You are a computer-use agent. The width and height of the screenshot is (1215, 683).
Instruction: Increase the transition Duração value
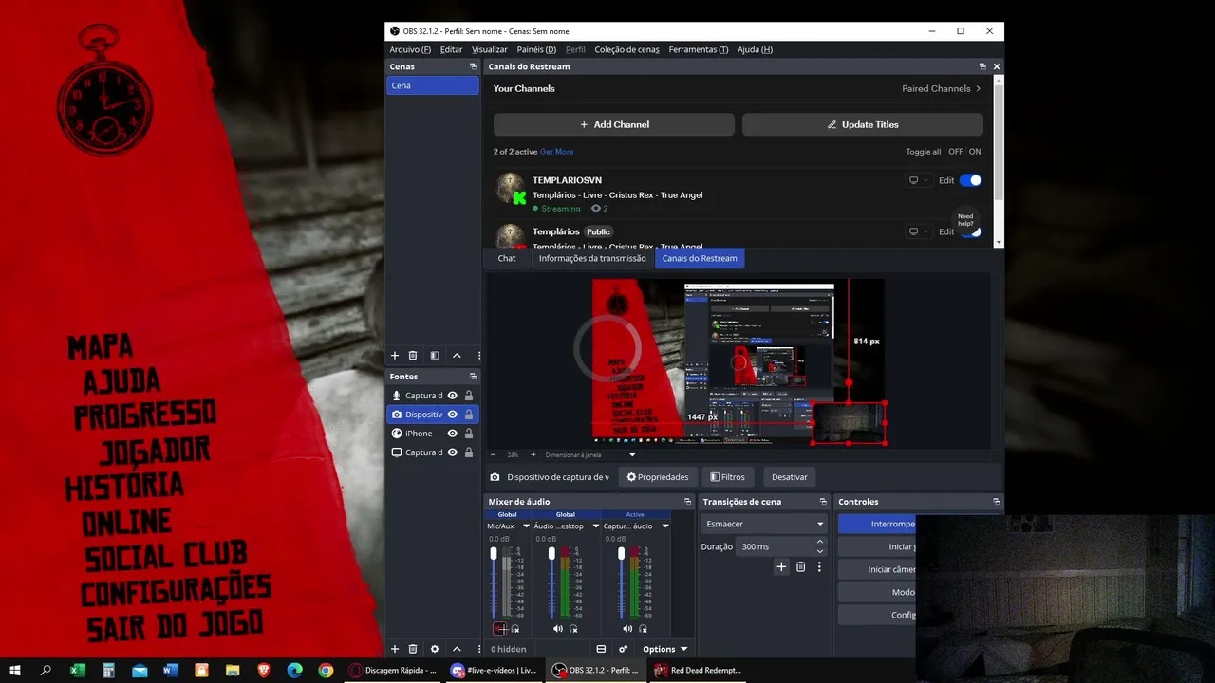point(820,542)
